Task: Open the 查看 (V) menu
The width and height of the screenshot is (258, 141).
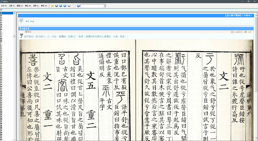Action: [x=20, y=6]
